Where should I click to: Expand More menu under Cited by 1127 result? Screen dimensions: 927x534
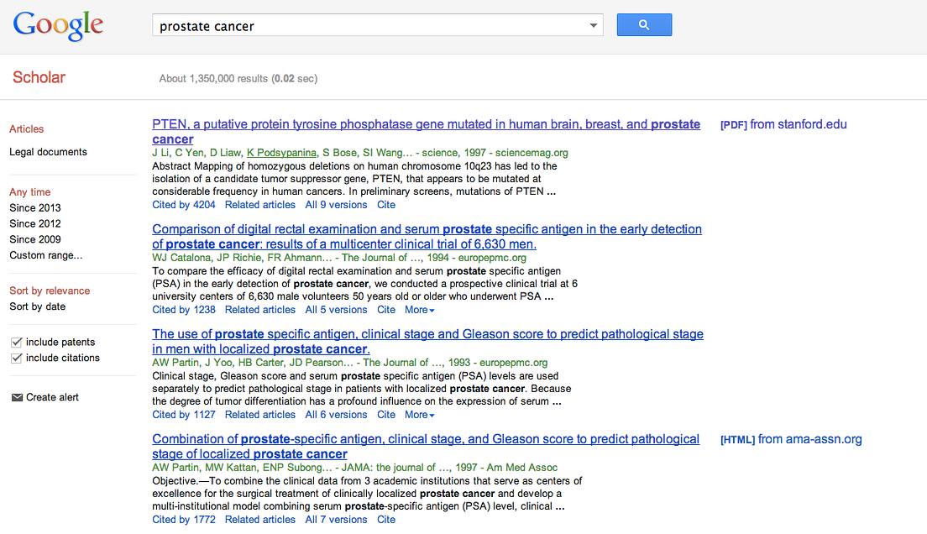(419, 415)
